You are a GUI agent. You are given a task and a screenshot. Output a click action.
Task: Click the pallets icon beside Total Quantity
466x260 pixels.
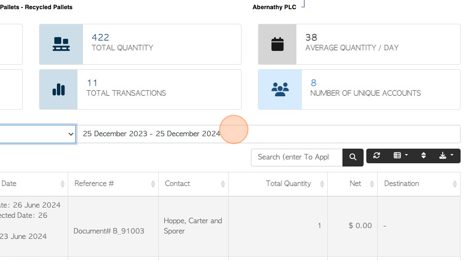click(61, 44)
